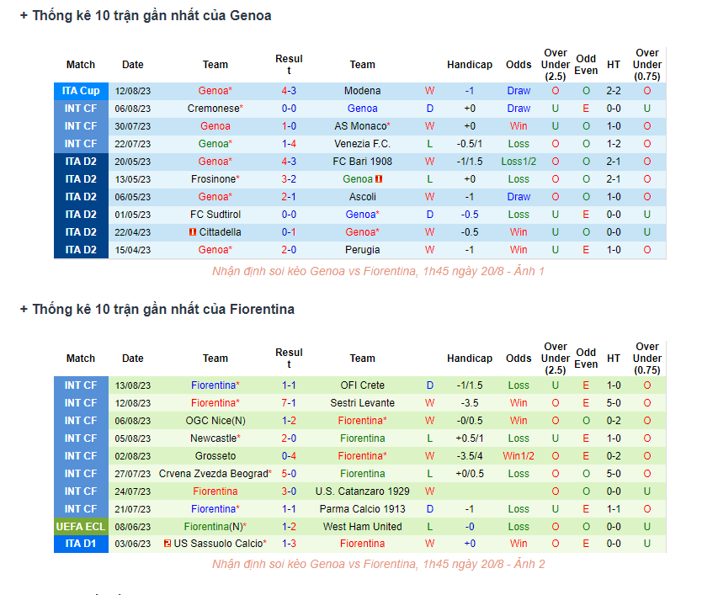Open the Modena team link
718x595 pixels.
(x=362, y=91)
